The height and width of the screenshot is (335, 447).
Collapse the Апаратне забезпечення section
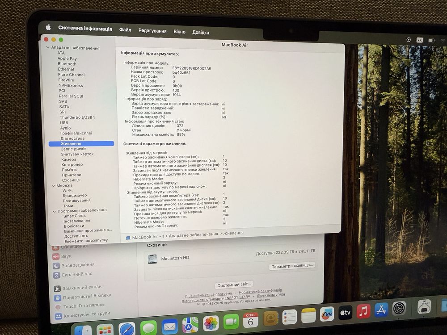(x=48, y=47)
